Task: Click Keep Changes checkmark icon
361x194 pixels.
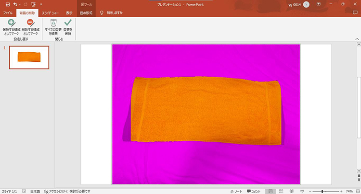Action: tap(67, 23)
